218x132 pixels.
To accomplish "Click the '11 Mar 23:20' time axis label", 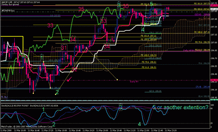I will [171, 130].
